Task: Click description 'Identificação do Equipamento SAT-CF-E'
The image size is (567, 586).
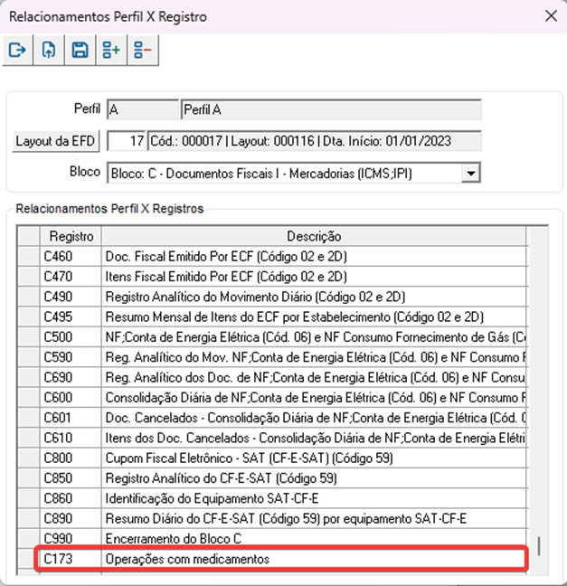Action: (212, 498)
